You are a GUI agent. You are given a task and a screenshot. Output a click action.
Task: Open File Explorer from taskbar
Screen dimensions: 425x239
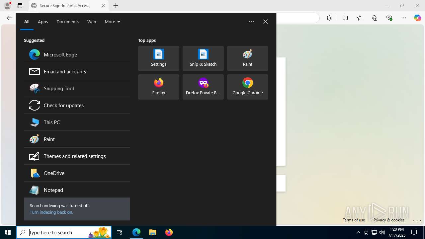(x=153, y=232)
